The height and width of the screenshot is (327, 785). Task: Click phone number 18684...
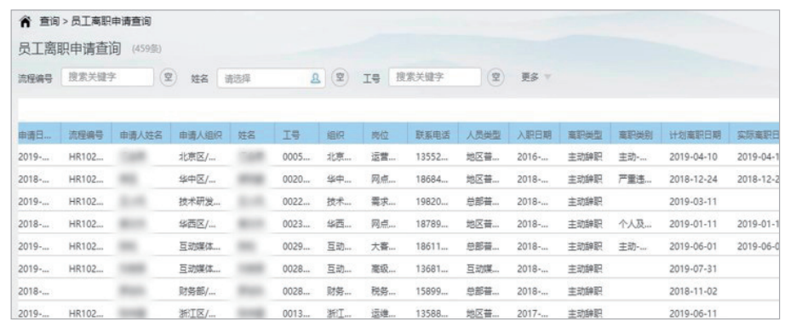click(x=433, y=180)
